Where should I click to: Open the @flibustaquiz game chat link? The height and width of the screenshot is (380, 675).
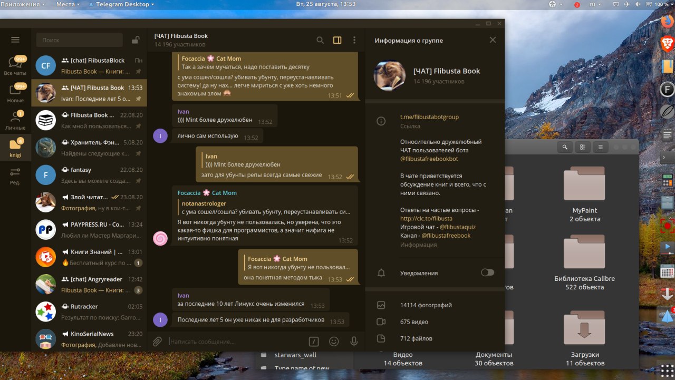click(x=457, y=227)
